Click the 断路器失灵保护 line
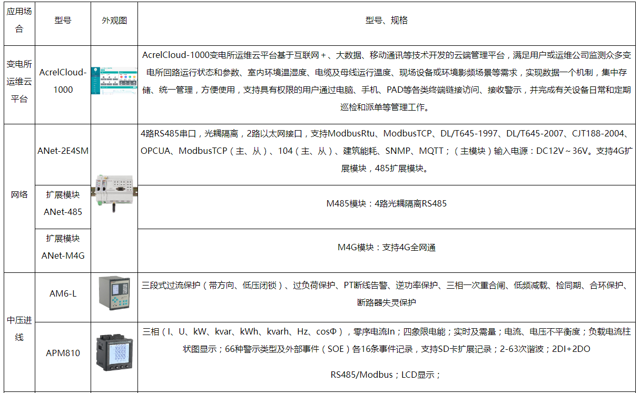Image resolution: width=640 pixels, height=393 pixels. (386, 302)
